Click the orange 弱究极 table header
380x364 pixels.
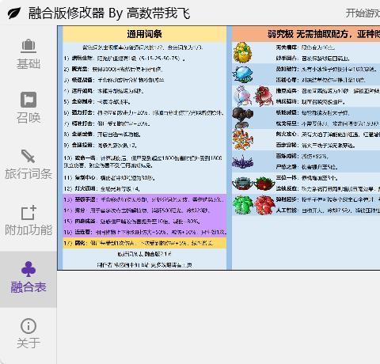306,34
